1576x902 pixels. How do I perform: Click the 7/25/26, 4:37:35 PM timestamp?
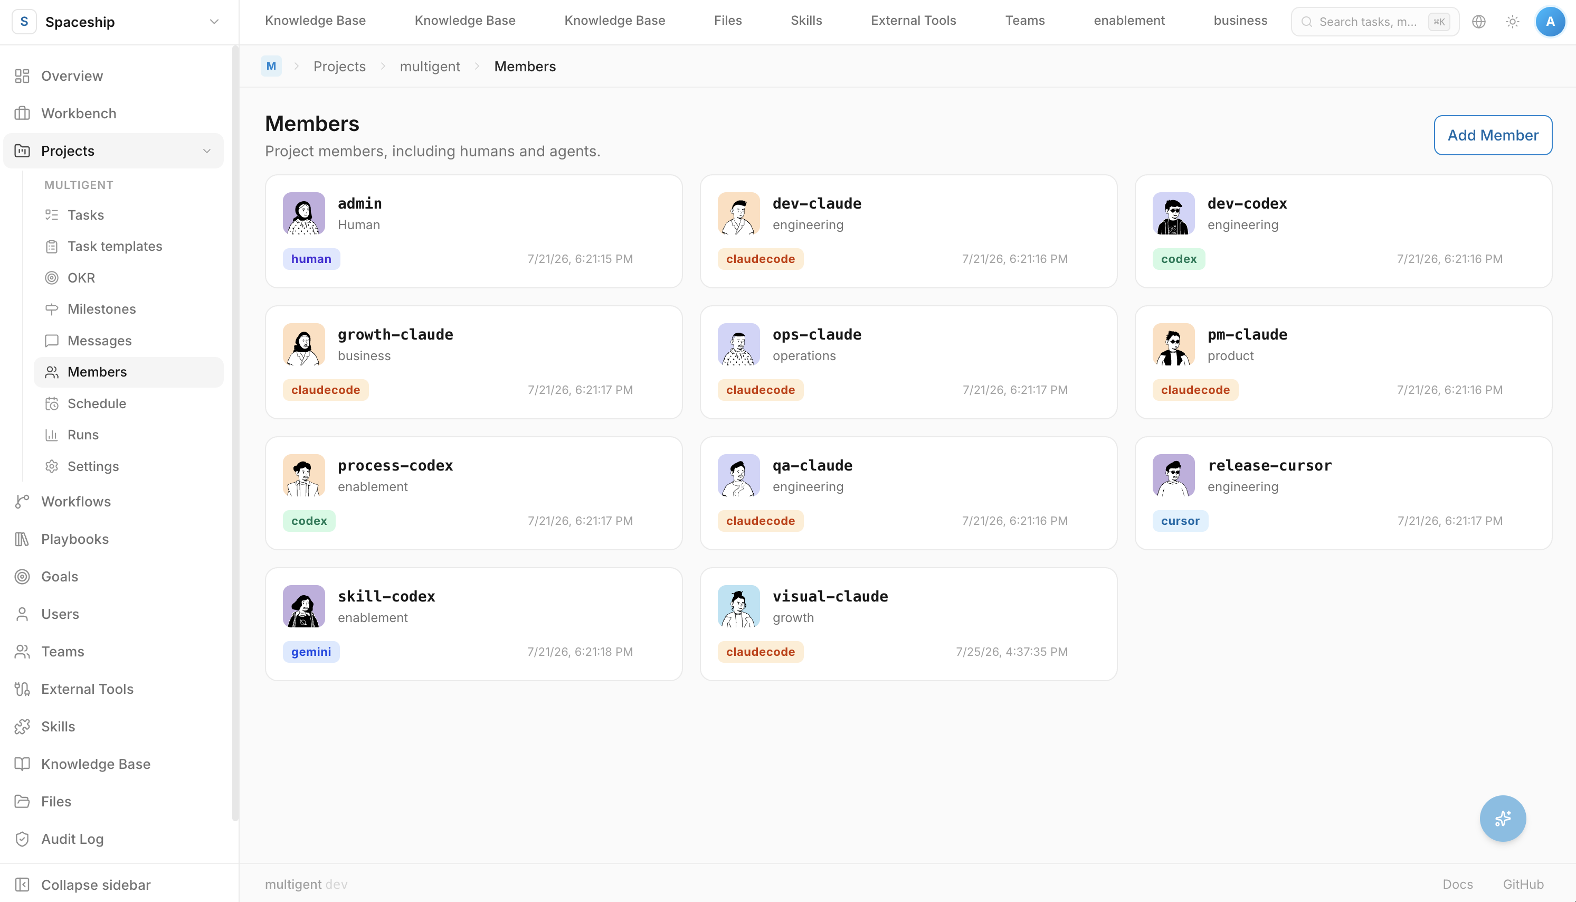1011,652
